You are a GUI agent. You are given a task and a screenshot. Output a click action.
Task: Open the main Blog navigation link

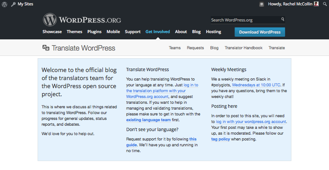coord(197,32)
